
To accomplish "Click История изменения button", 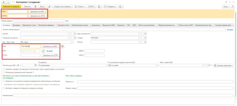I will coord(223,65).
